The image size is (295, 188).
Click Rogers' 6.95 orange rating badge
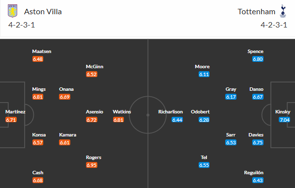(91, 165)
